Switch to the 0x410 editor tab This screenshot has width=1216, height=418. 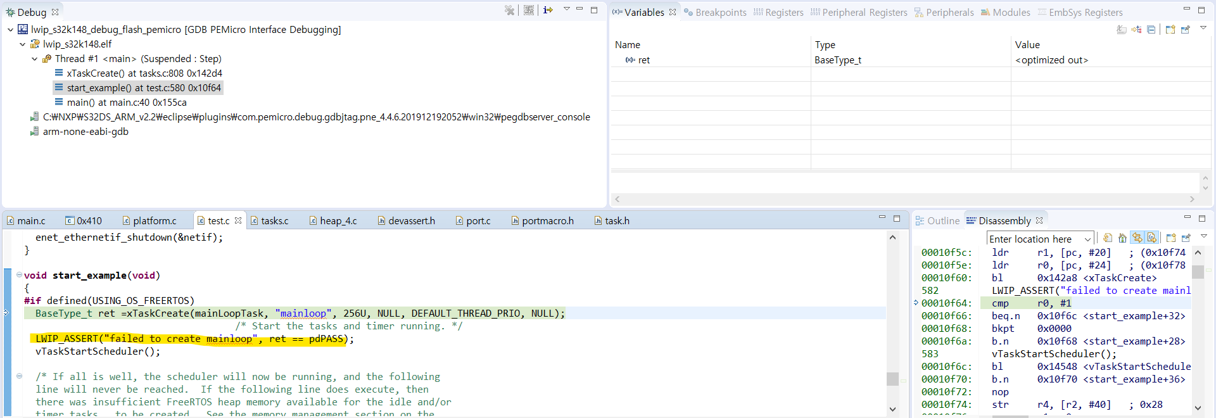[84, 221]
